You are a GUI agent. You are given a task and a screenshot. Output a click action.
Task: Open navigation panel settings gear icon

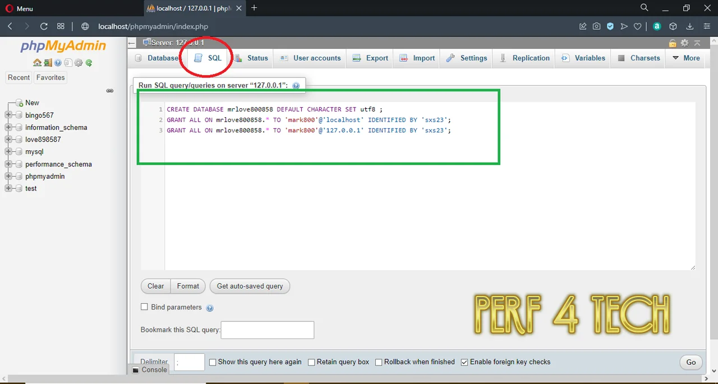tap(78, 63)
